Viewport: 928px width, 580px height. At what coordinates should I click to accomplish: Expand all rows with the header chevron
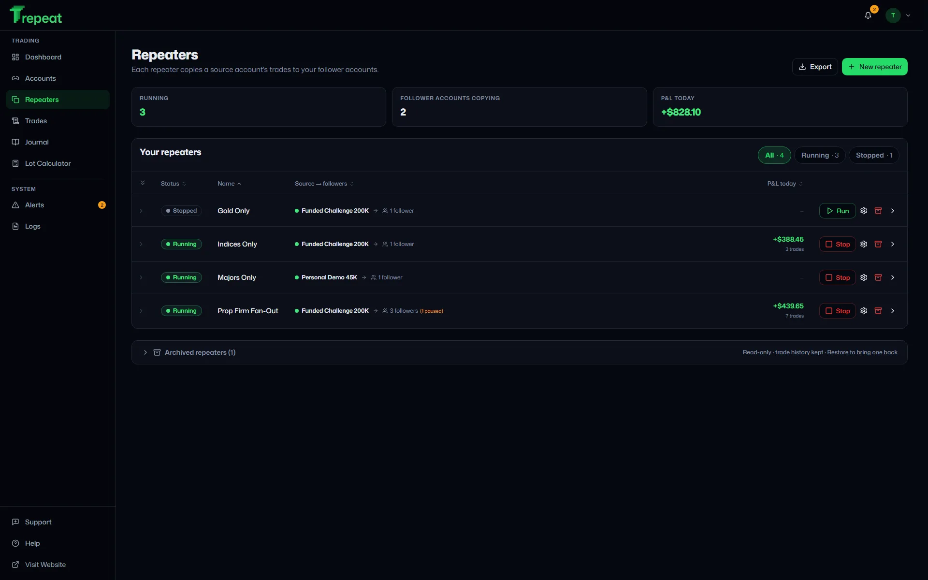[x=143, y=183]
